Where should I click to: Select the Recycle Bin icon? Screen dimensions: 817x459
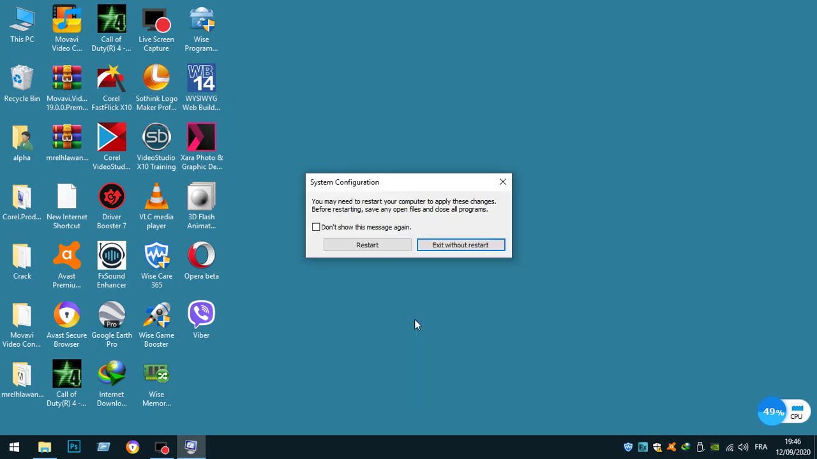pos(22,84)
